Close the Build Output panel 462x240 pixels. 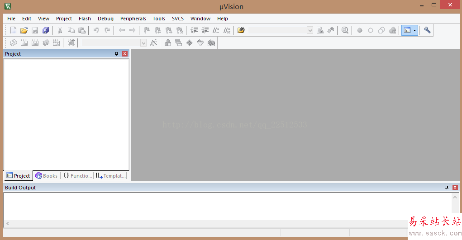[455, 187]
